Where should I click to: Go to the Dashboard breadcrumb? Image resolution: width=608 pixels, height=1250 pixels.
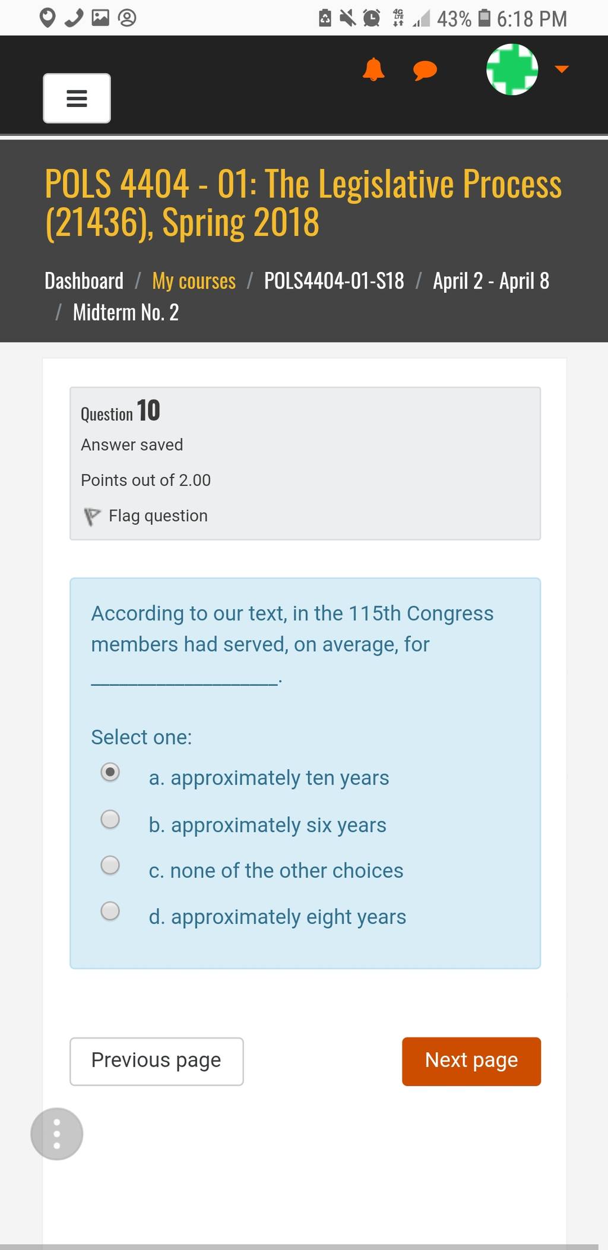84,281
